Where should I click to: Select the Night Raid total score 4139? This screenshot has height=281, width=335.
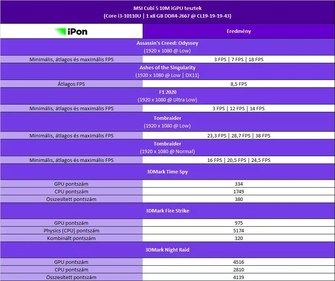coord(239,278)
